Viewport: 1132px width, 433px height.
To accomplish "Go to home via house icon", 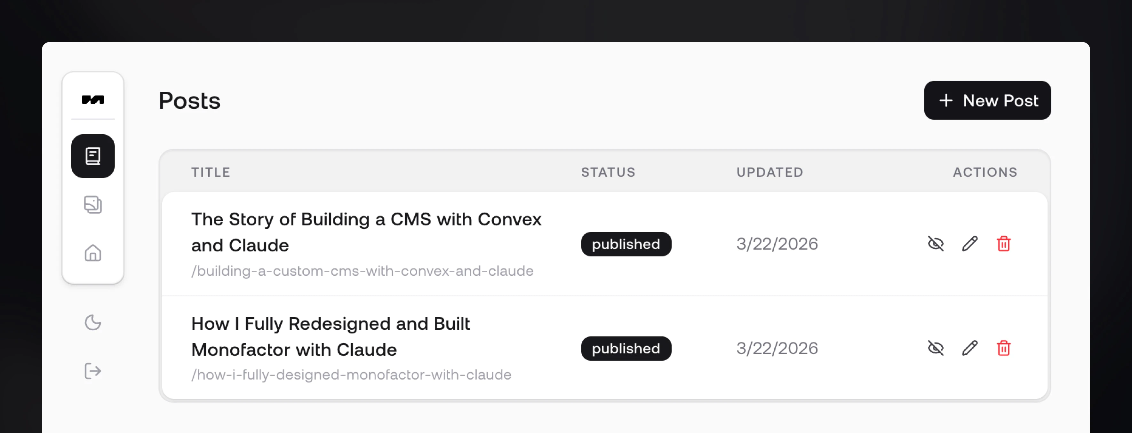I will coord(93,253).
